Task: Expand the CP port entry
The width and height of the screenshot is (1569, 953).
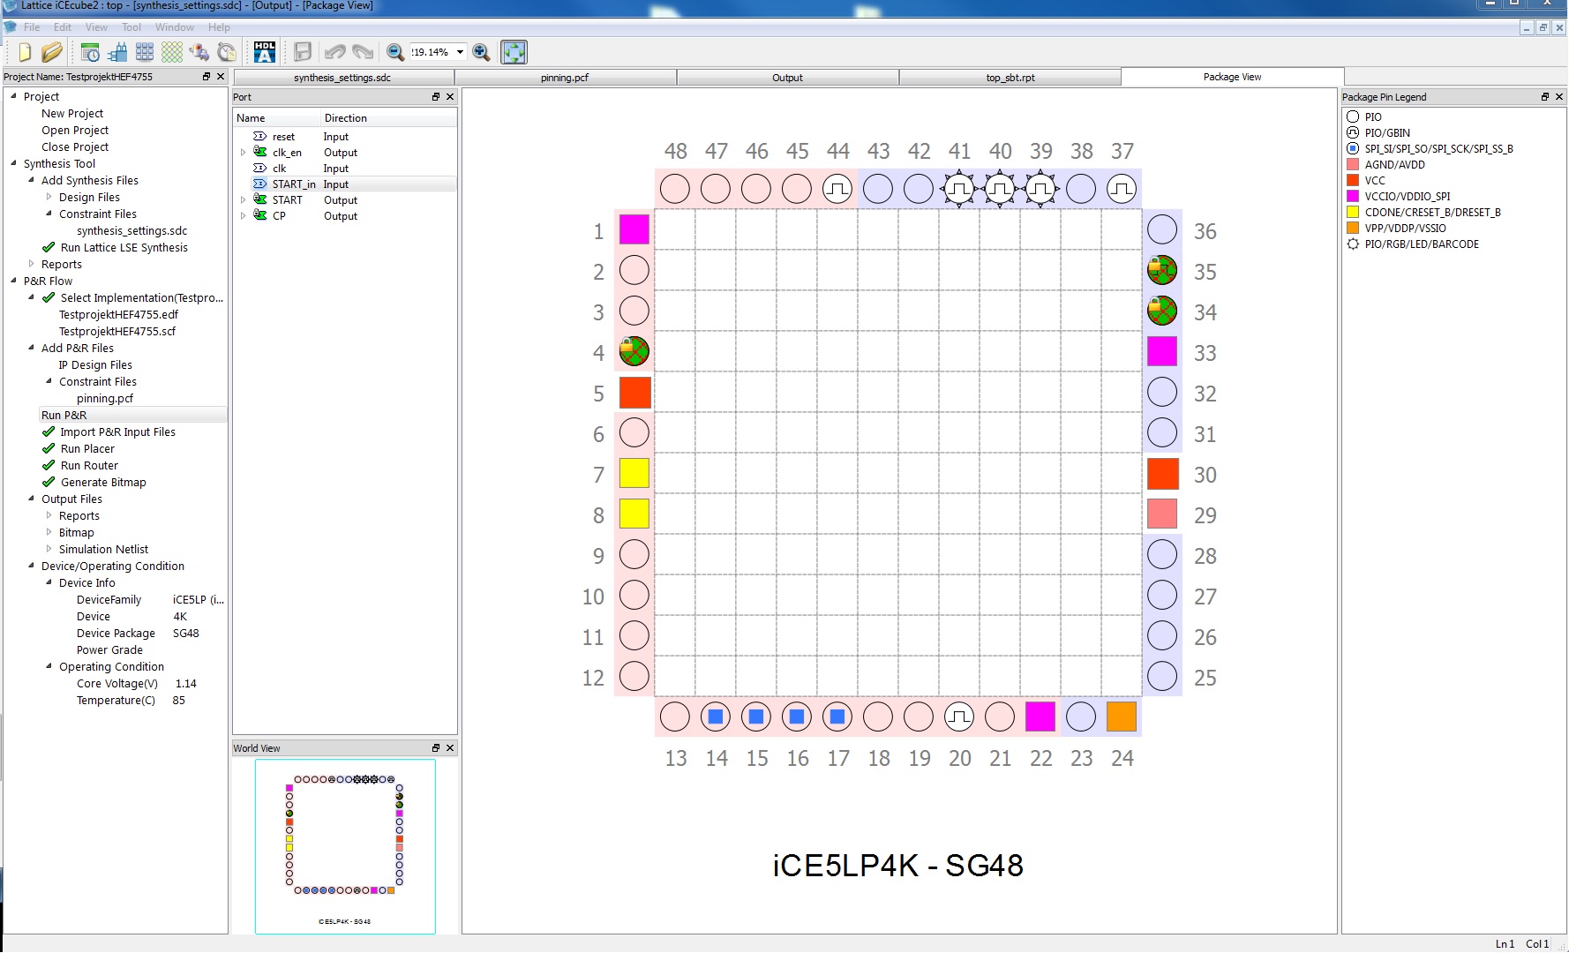Action: [244, 216]
